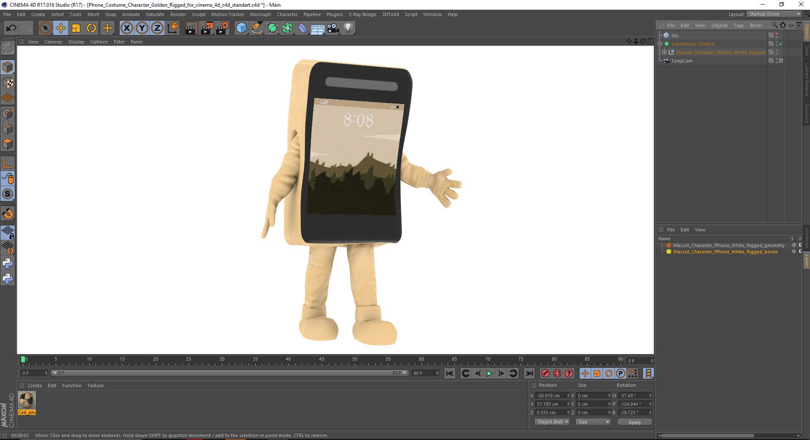Toggle geometry layer visibility dot
Image resolution: width=810 pixels, height=440 pixels.
pos(794,245)
